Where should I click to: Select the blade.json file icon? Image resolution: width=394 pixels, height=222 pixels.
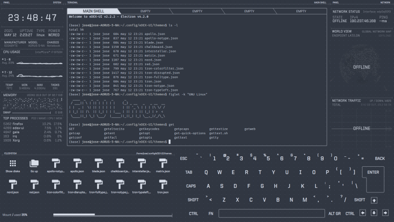98,163
